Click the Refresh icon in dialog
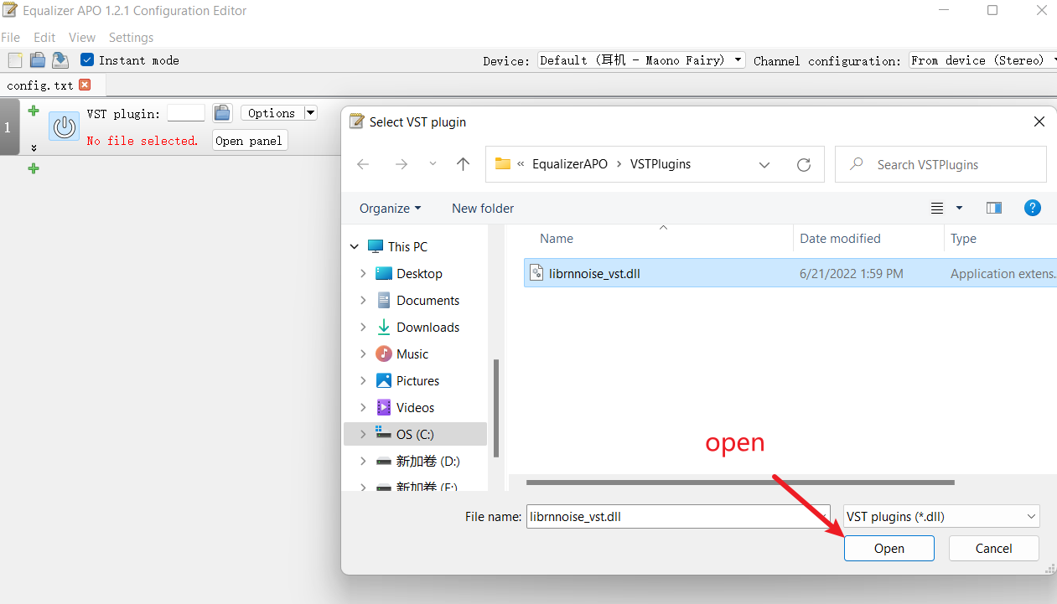 click(x=804, y=165)
